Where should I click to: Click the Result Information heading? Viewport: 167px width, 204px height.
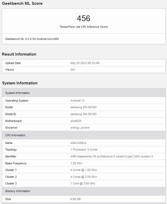click(x=19, y=54)
